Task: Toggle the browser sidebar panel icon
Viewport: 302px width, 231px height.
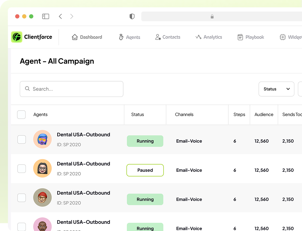Action: [46, 16]
